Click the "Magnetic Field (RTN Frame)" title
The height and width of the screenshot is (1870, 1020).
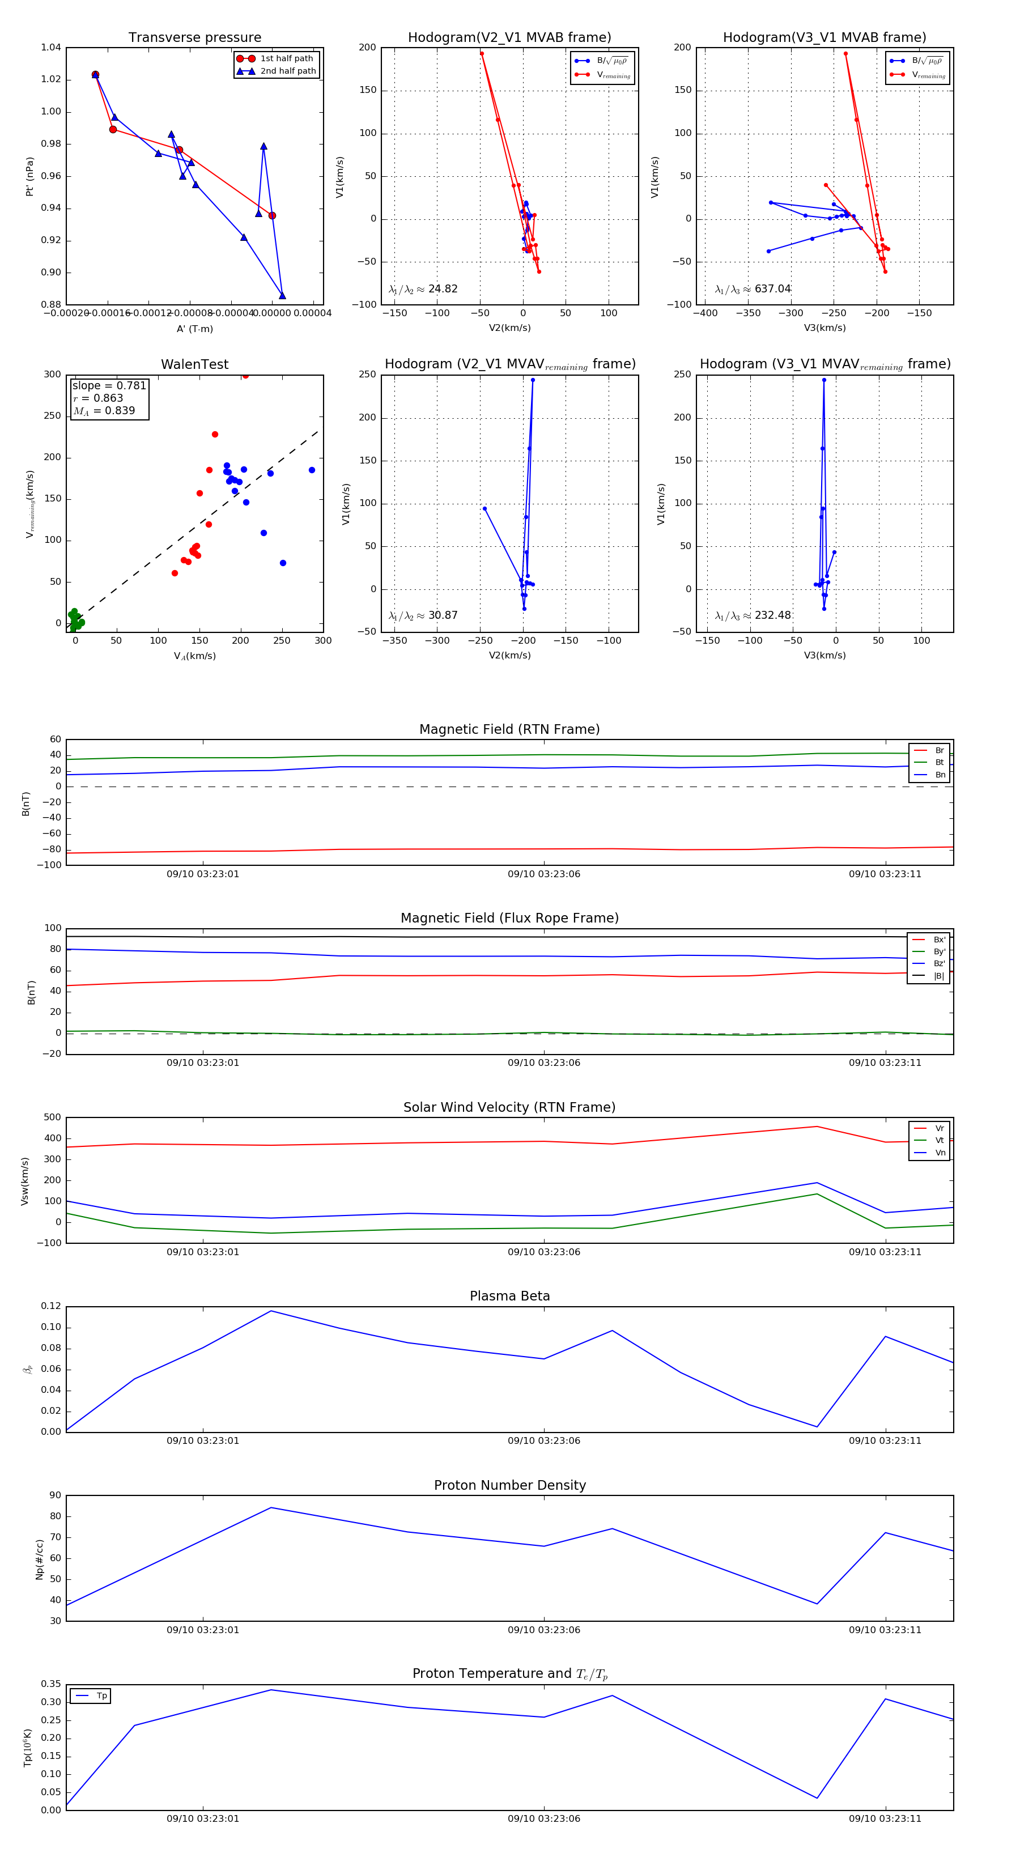tap(509, 729)
